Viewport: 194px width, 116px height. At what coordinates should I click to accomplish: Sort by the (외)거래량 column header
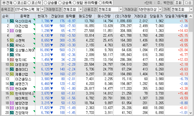[123, 16]
